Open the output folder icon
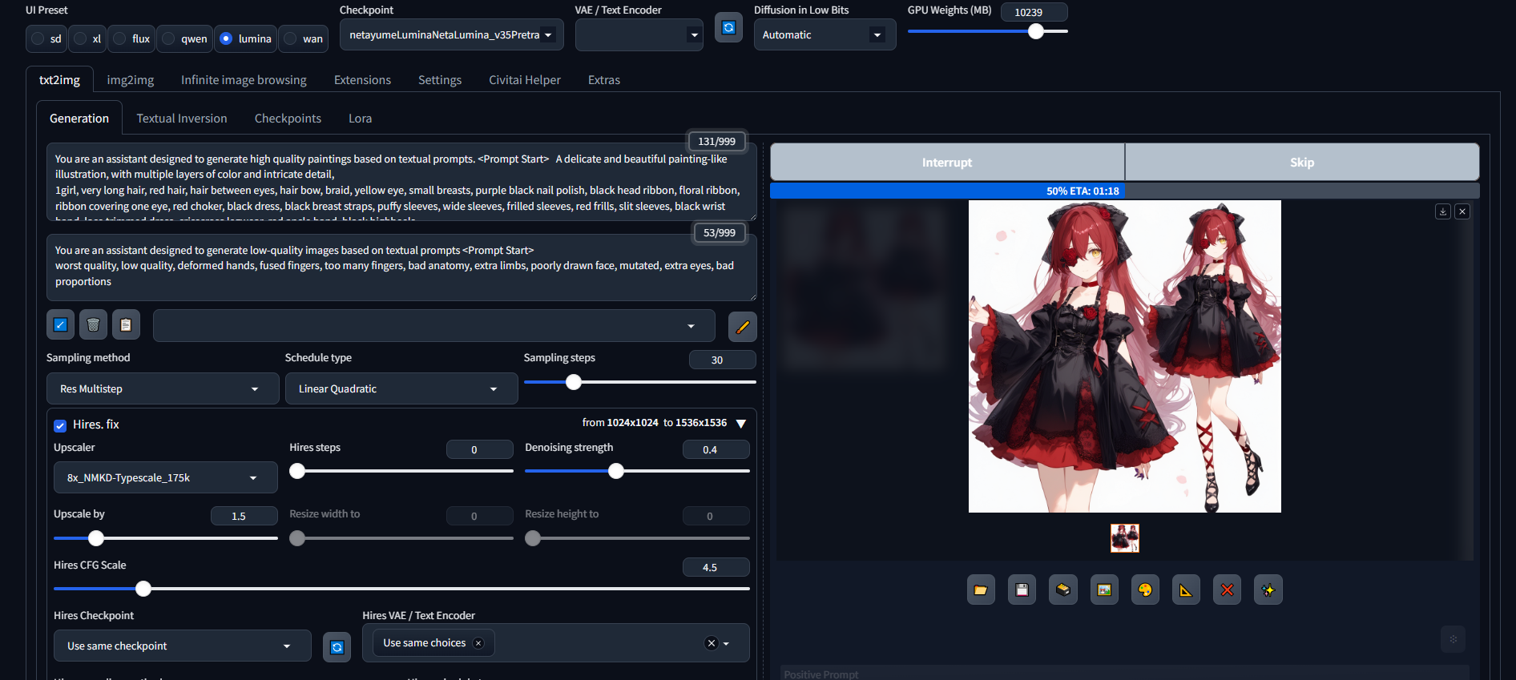The width and height of the screenshot is (1516, 680). point(981,590)
